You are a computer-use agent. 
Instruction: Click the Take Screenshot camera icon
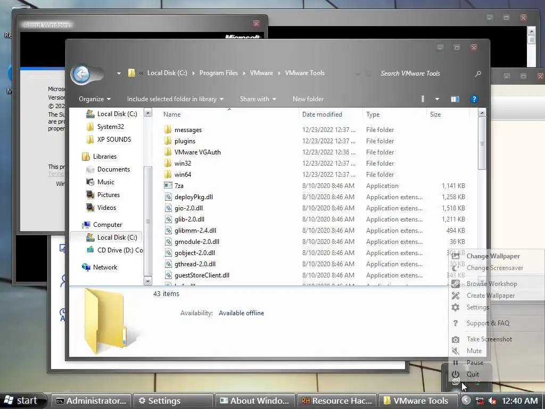(456, 339)
